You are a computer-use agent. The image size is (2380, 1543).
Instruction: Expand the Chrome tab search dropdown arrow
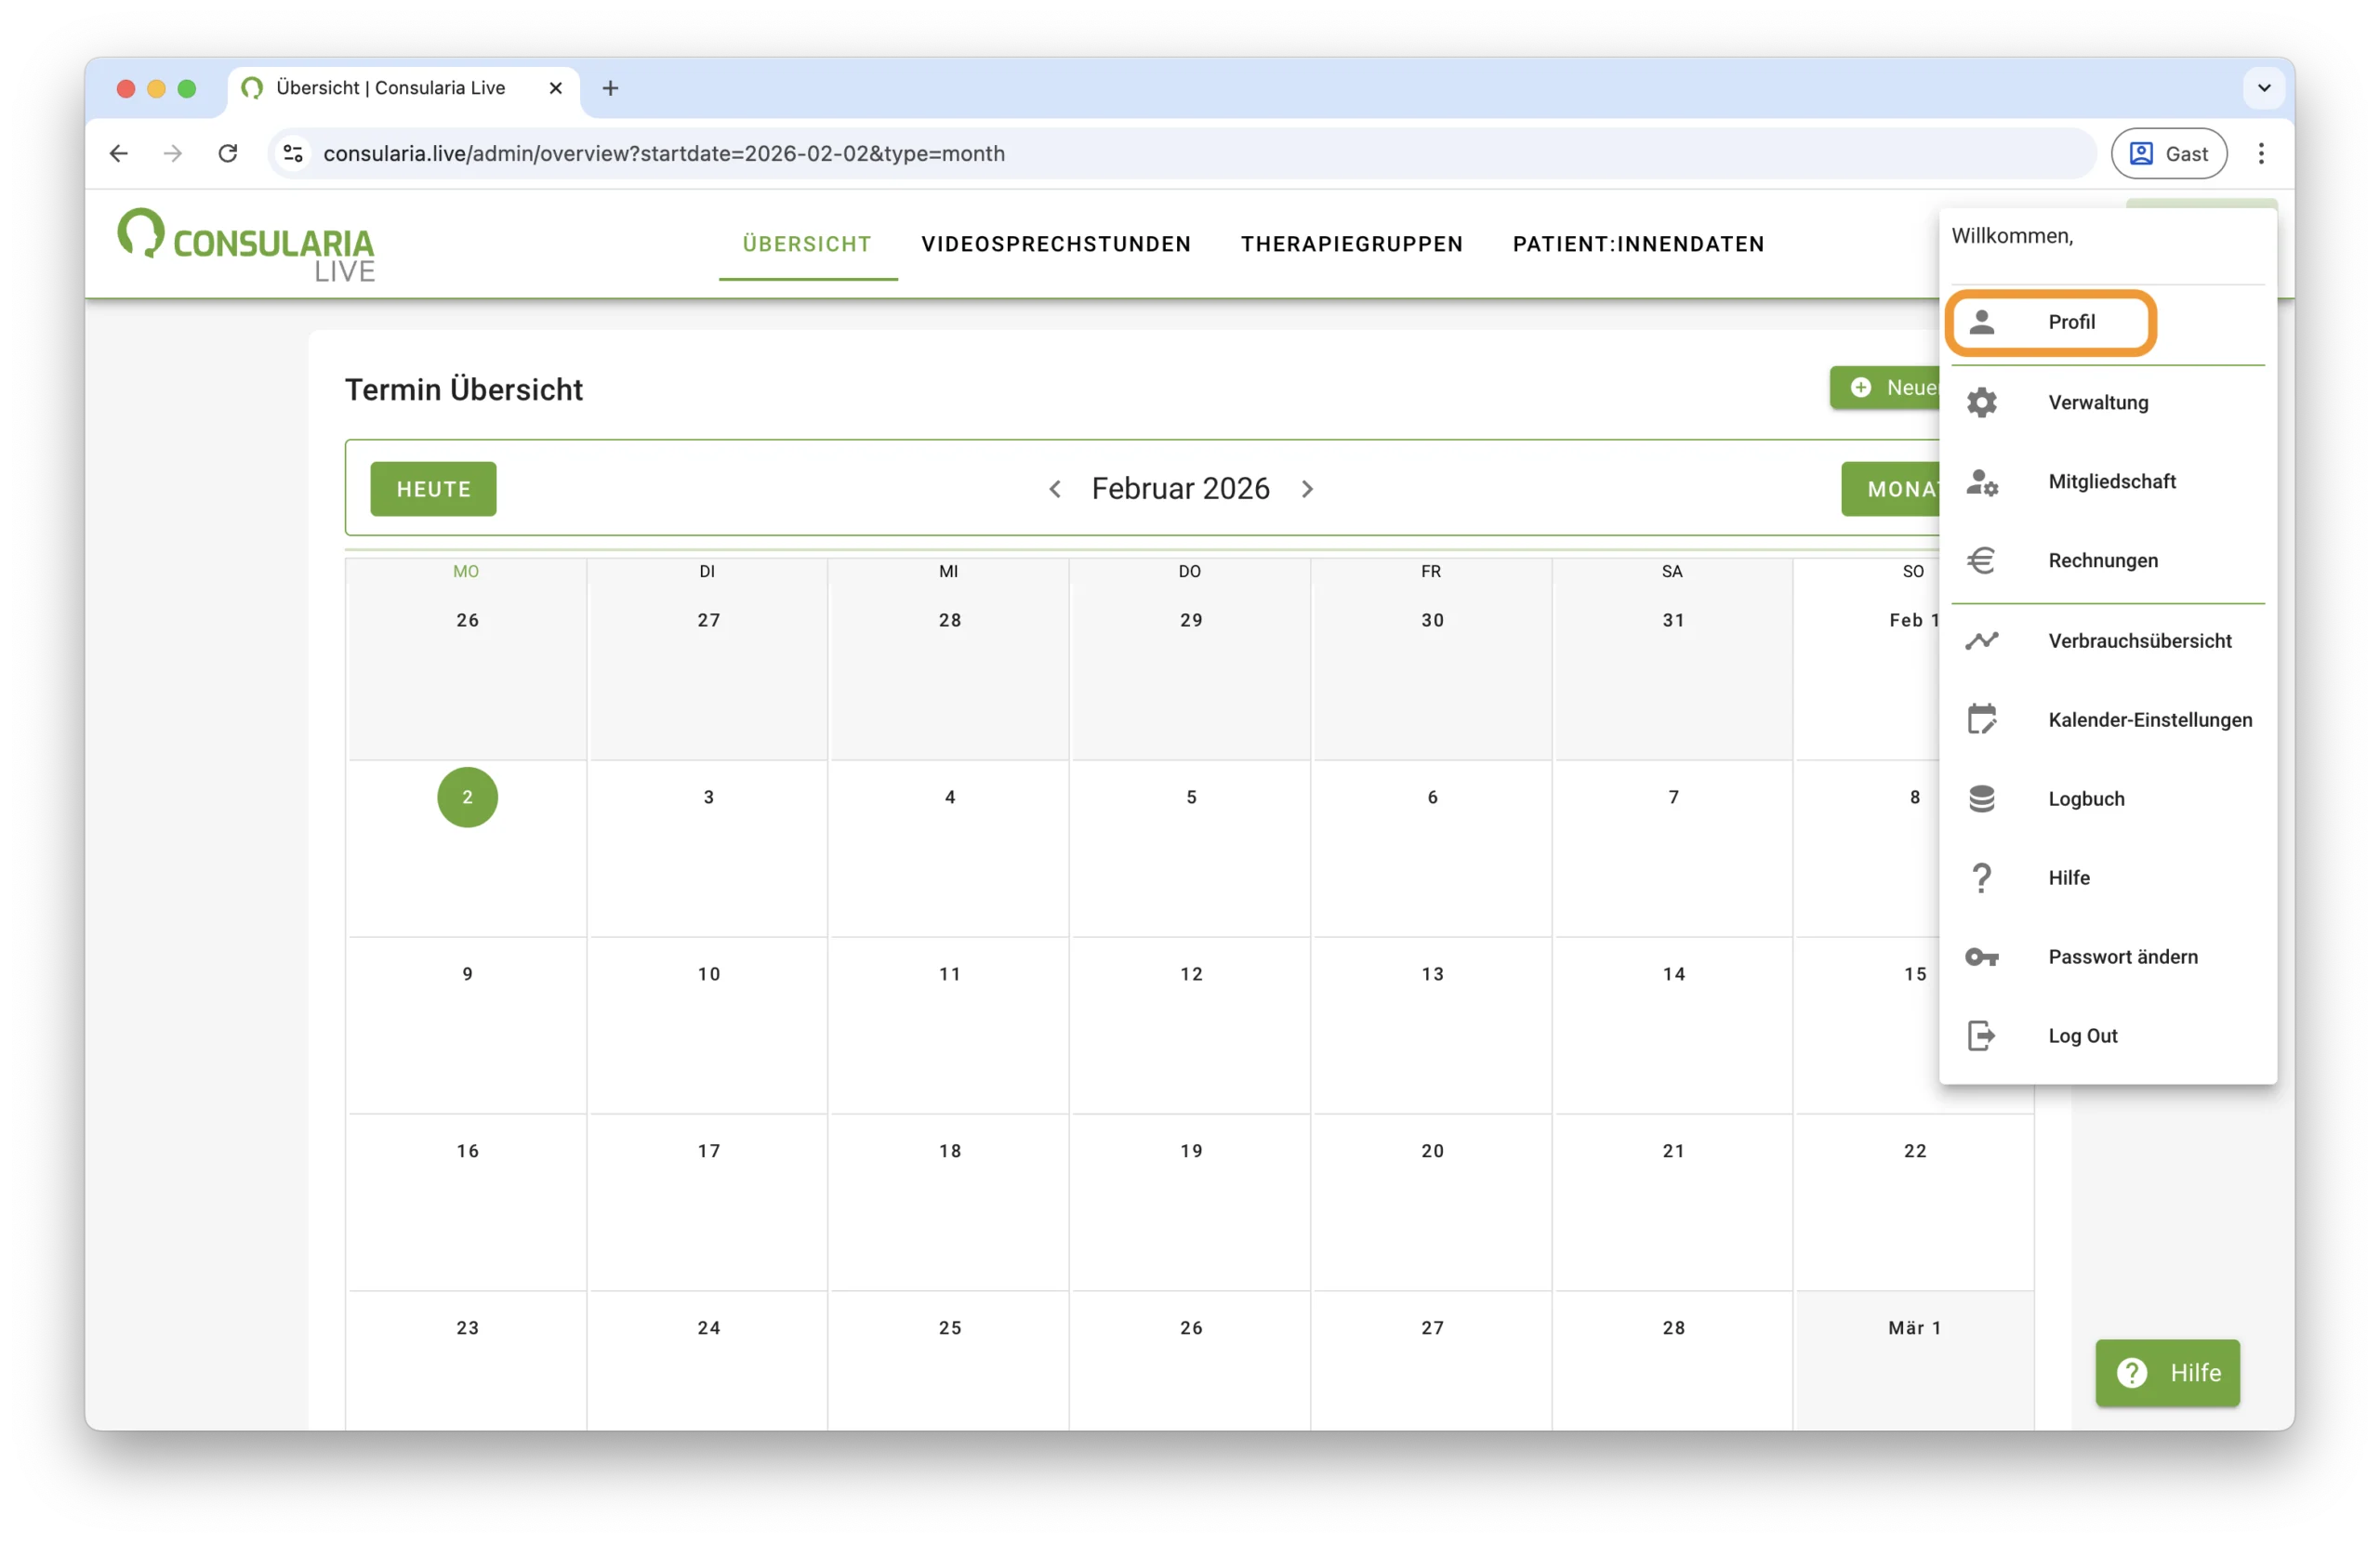click(2263, 88)
